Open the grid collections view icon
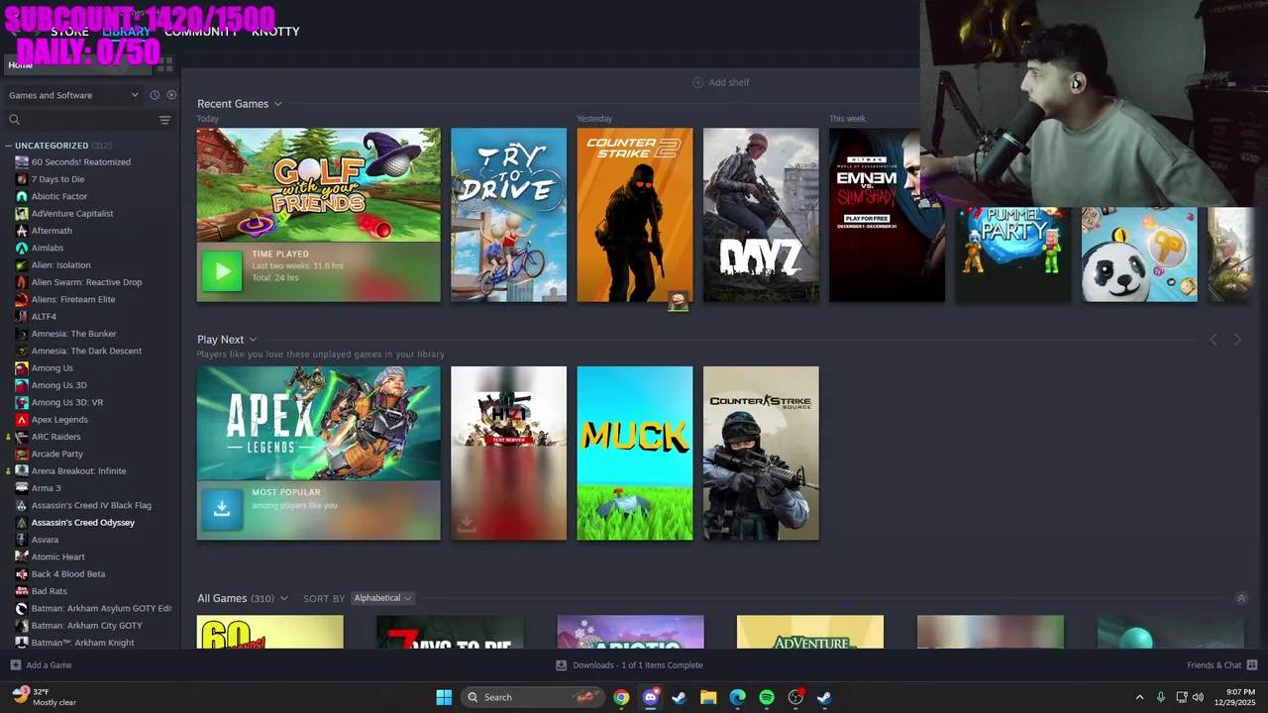The width and height of the screenshot is (1268, 713). coord(165,64)
